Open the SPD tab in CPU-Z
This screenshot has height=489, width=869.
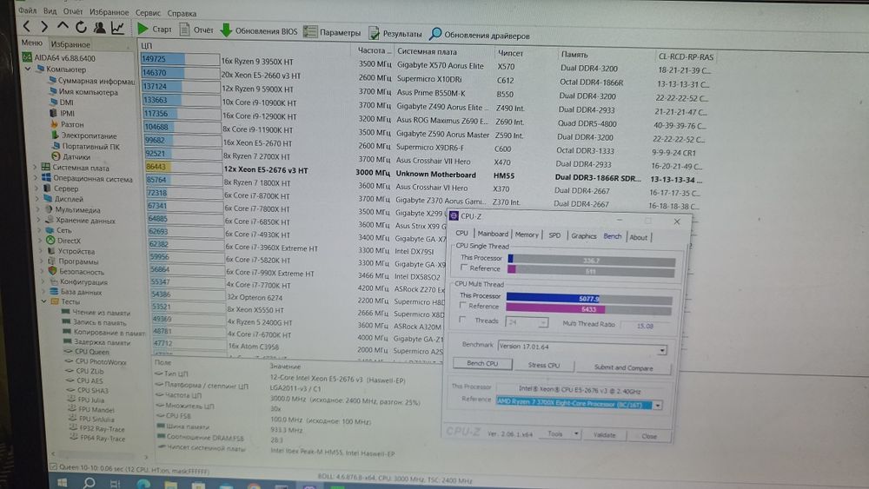click(x=554, y=235)
